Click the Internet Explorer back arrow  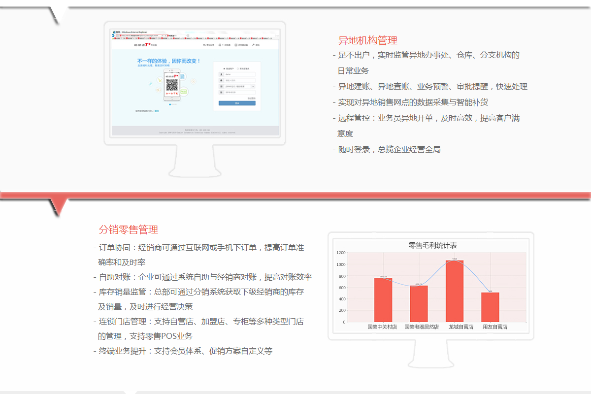(x=113, y=35)
